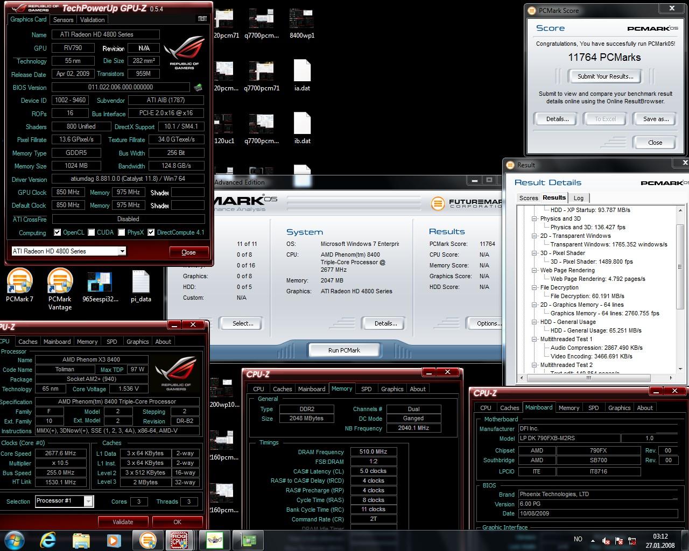689x551 pixels.
Task: Select ia.dat file on desktop
Action: [302, 76]
